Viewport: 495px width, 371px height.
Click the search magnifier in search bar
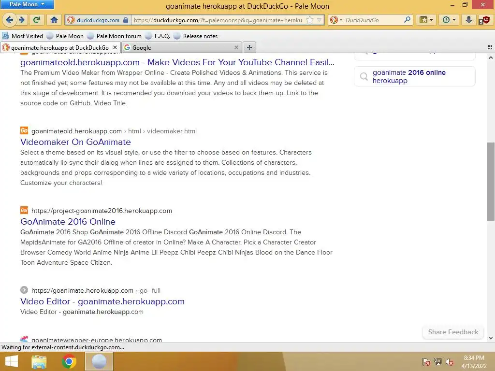(x=408, y=20)
